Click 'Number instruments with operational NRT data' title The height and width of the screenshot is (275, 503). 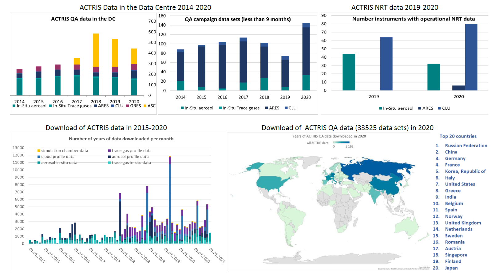pyautogui.click(x=414, y=19)
